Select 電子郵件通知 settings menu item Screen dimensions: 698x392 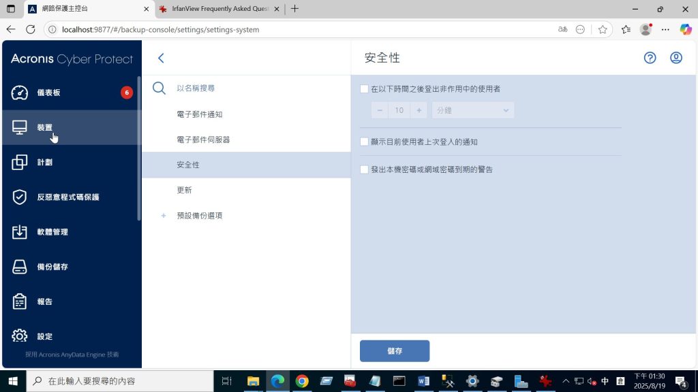point(199,114)
